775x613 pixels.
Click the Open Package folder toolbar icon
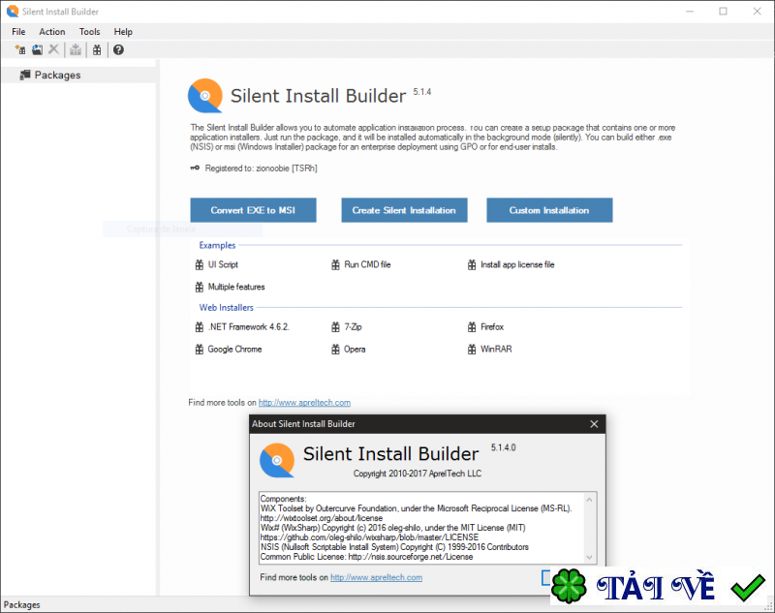(x=37, y=49)
